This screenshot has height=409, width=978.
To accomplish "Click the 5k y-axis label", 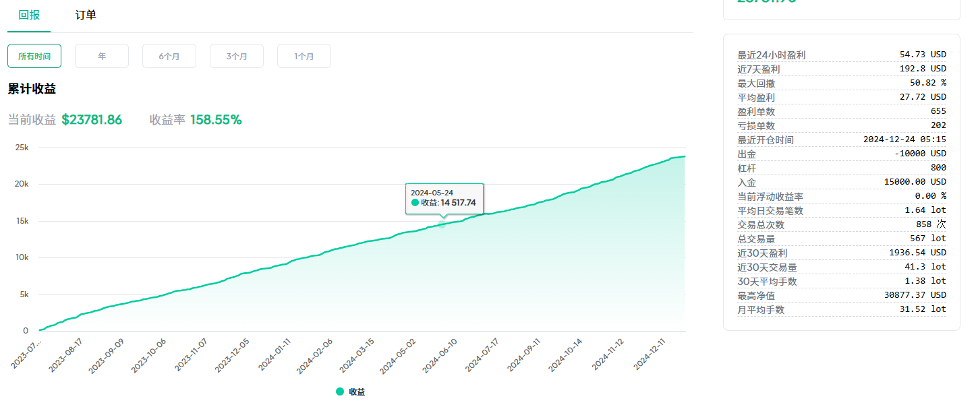I will (x=24, y=294).
